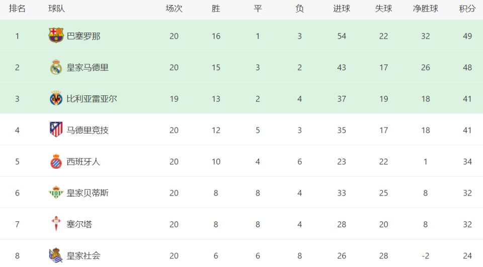This screenshot has height=267, width=483.
Task: Click the Real Betis crest icon
Action: coord(56,192)
